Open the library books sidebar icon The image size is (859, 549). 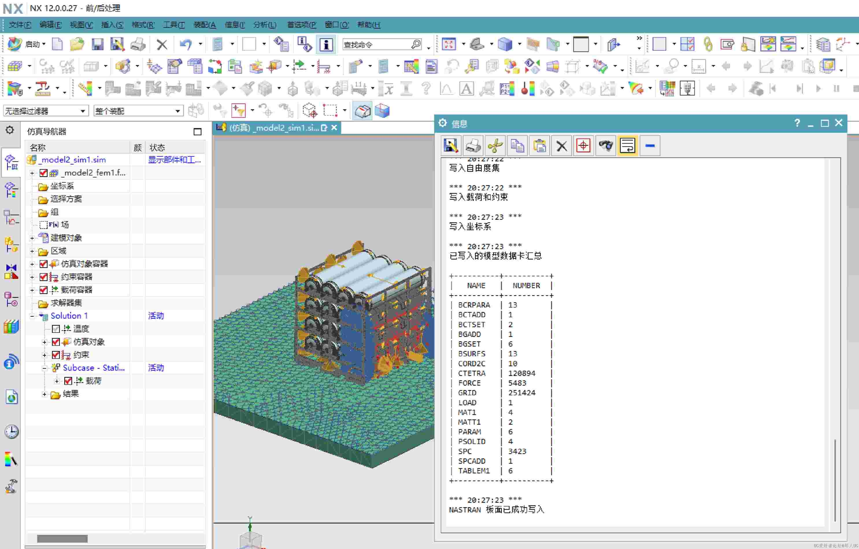point(11,326)
